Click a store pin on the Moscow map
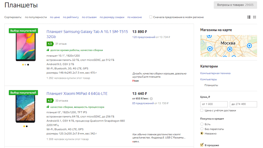 (x=249, y=45)
